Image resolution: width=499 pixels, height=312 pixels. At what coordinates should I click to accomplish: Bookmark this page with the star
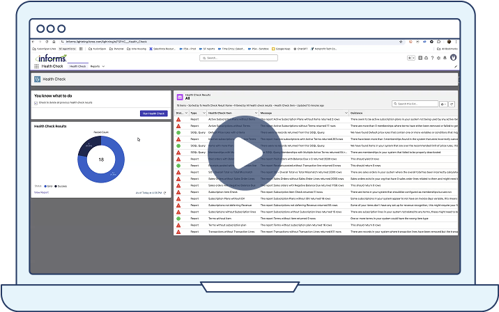pos(401,42)
